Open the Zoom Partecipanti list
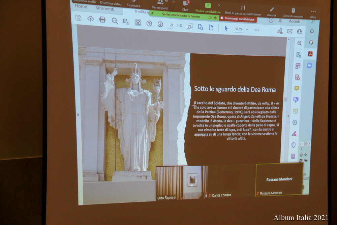Image resolution: width=337 pixels, height=225 pixels. coord(160,5)
